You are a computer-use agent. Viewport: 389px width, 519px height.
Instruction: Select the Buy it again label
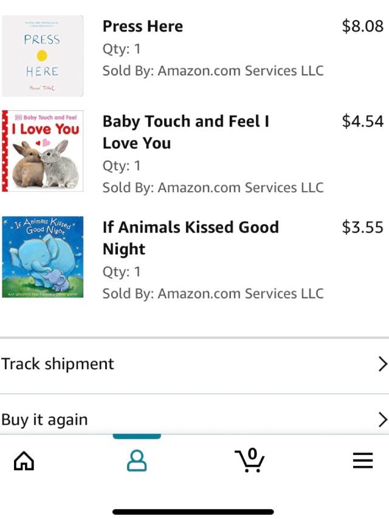point(44,420)
